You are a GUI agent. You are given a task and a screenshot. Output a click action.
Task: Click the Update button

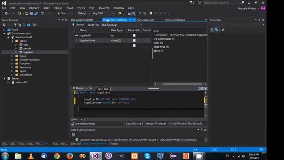[x=78, y=25]
